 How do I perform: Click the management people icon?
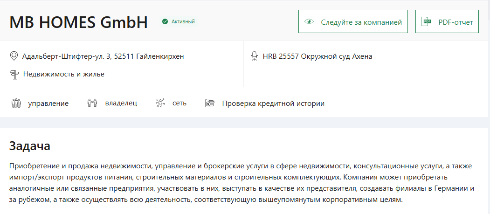pos(16,103)
